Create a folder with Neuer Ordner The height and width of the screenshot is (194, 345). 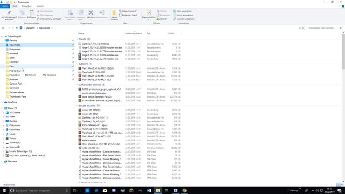tap(114, 16)
